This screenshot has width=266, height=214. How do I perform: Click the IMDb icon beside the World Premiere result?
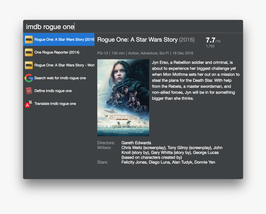pyautogui.click(x=29, y=65)
